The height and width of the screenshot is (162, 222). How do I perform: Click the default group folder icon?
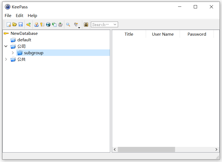[x=13, y=40]
